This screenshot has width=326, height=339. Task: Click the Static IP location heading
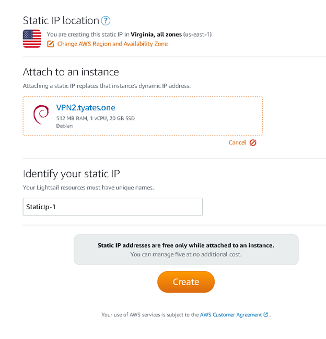[x=61, y=21]
